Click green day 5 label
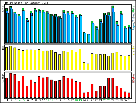 [x=24, y=100]
